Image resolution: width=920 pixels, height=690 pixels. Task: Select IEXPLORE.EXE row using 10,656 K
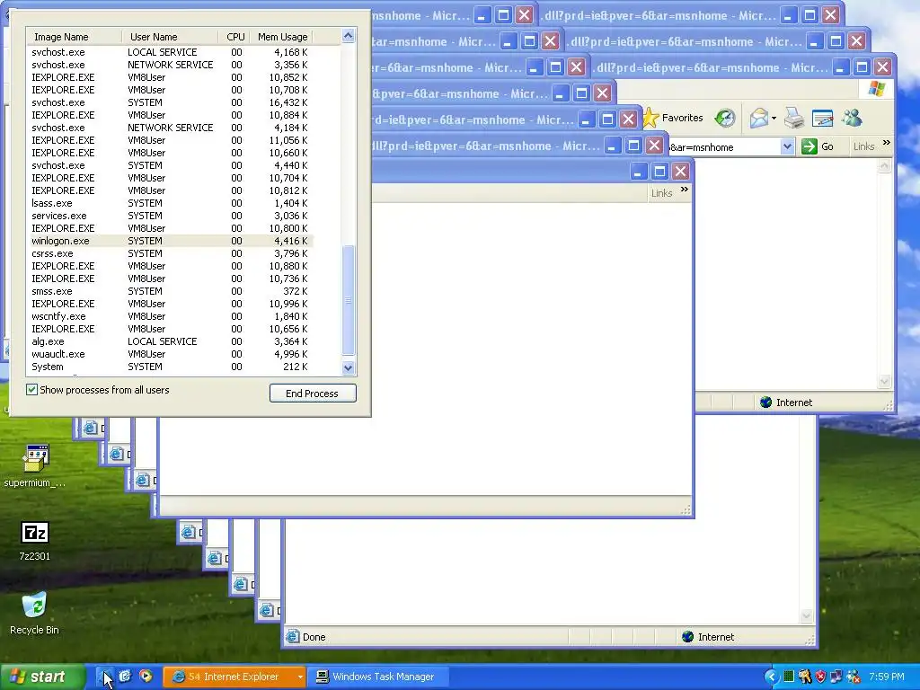[171, 329]
